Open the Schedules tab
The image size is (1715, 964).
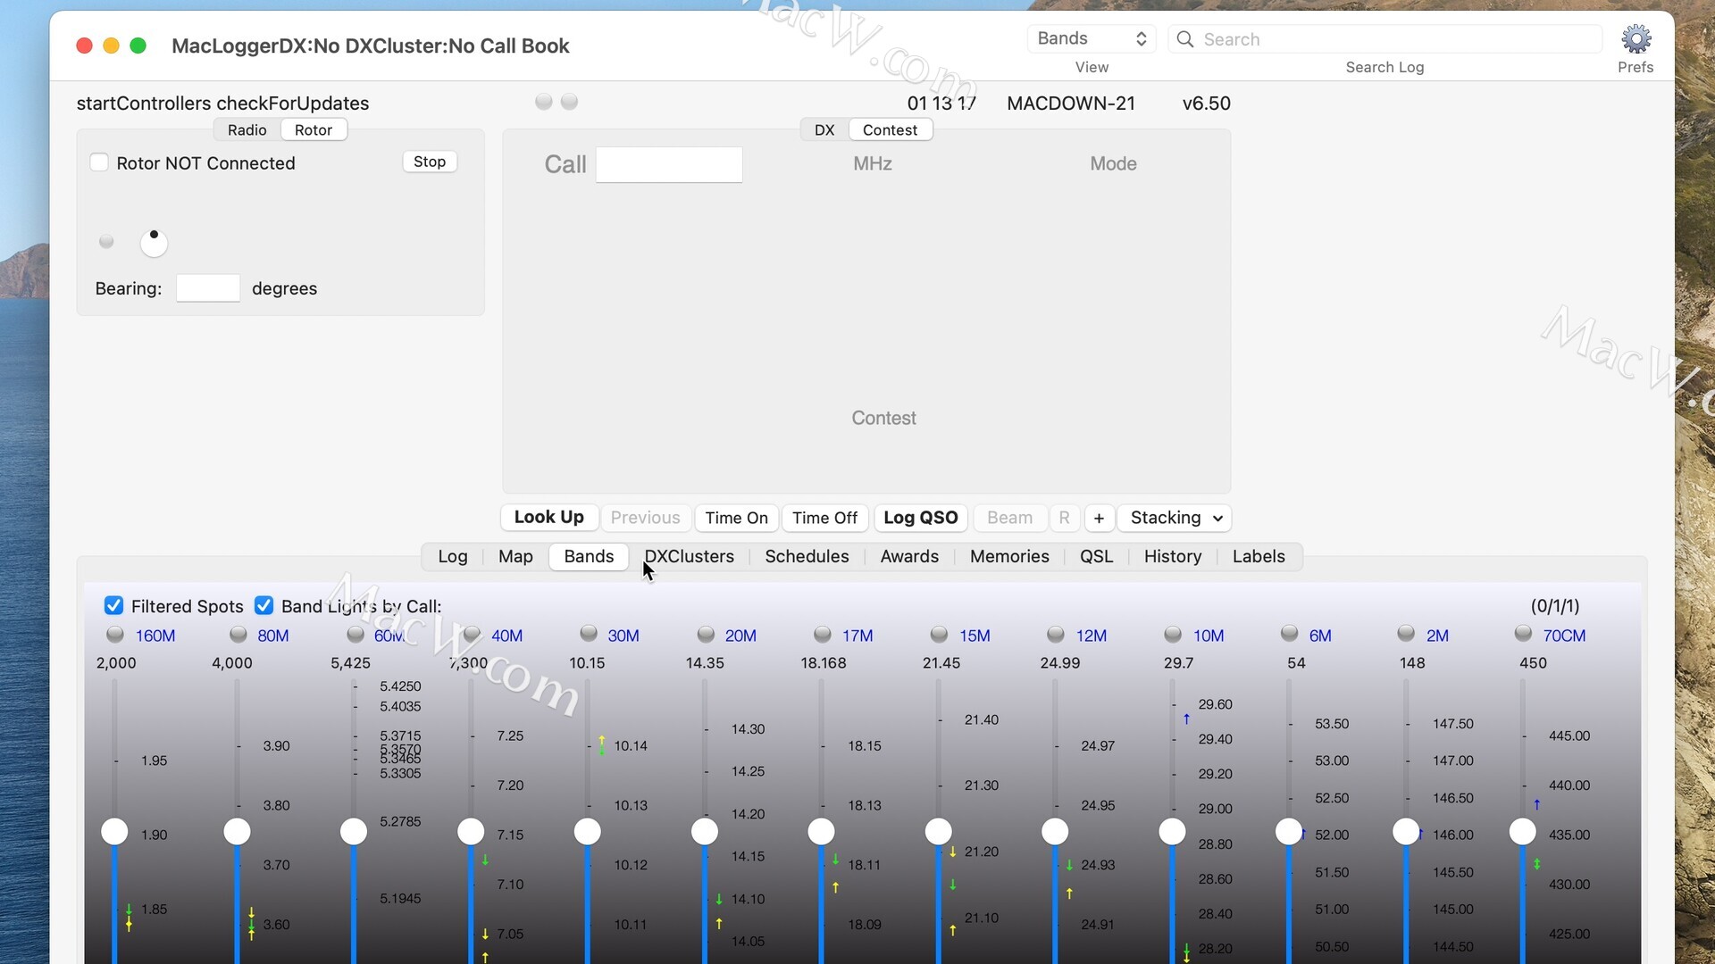coord(807,556)
